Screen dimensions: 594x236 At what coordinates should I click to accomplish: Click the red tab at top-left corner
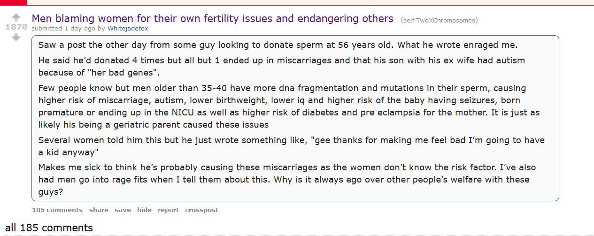13,2
